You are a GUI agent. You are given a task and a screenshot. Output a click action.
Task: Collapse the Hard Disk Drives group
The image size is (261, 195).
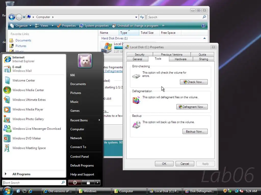(x=204, y=38)
